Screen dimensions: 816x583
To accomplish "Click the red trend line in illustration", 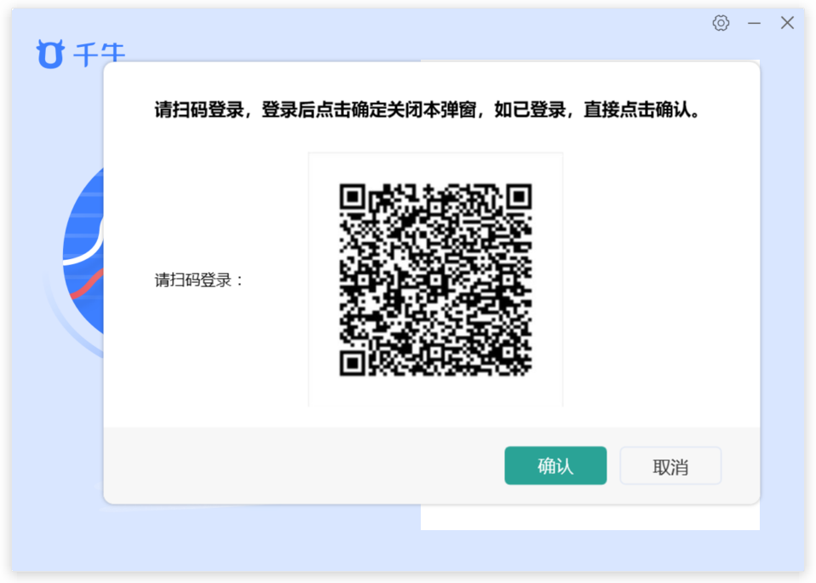I will [87, 284].
